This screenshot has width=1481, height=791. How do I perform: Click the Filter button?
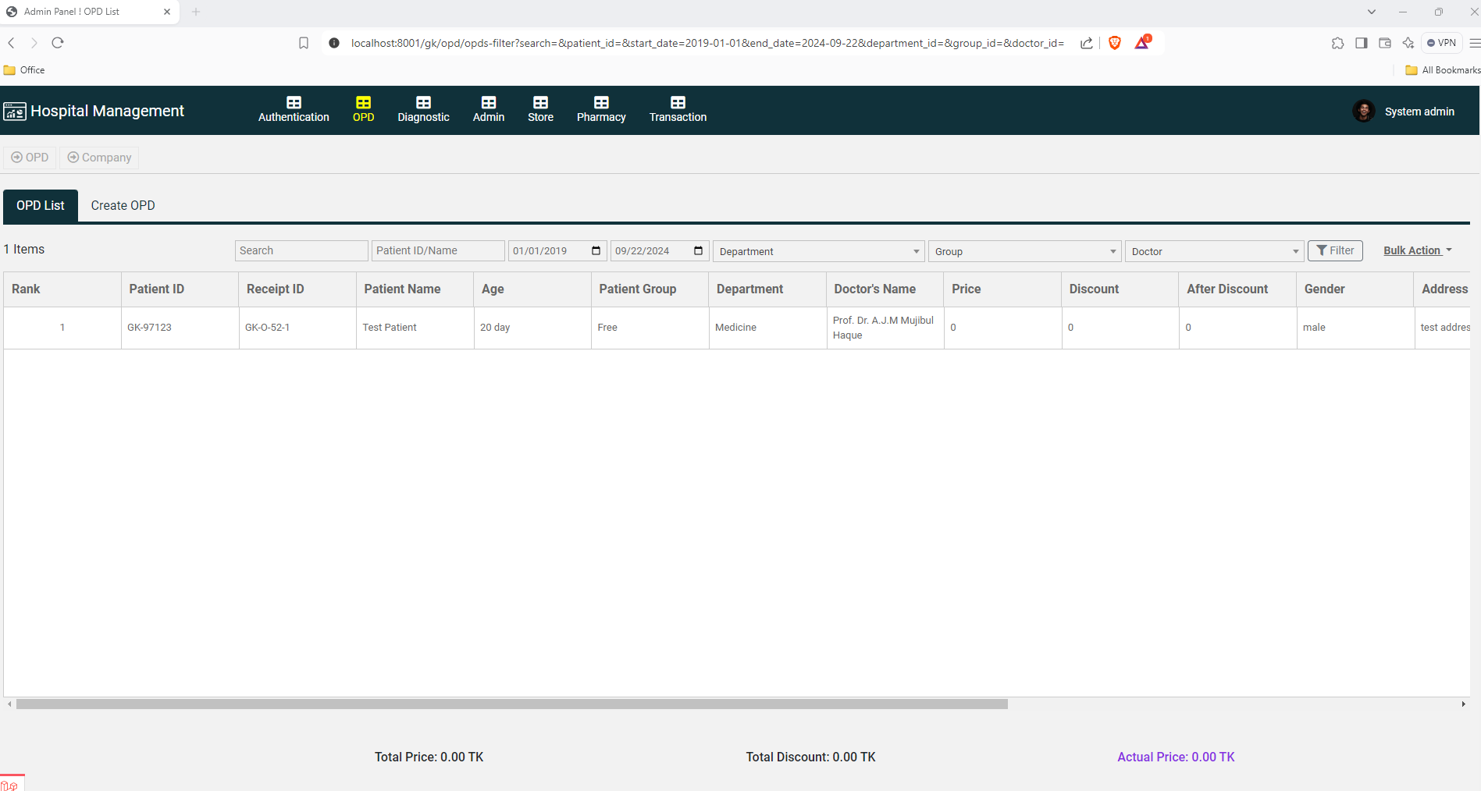[x=1335, y=250]
